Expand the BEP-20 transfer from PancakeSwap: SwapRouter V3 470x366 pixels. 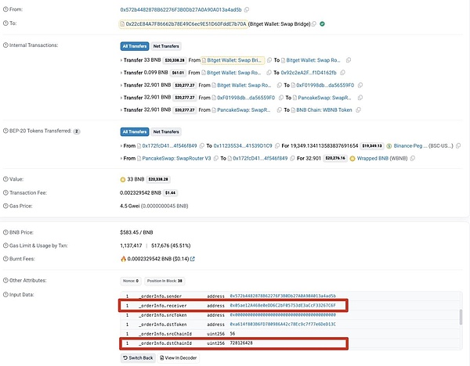pyautogui.click(x=121, y=158)
